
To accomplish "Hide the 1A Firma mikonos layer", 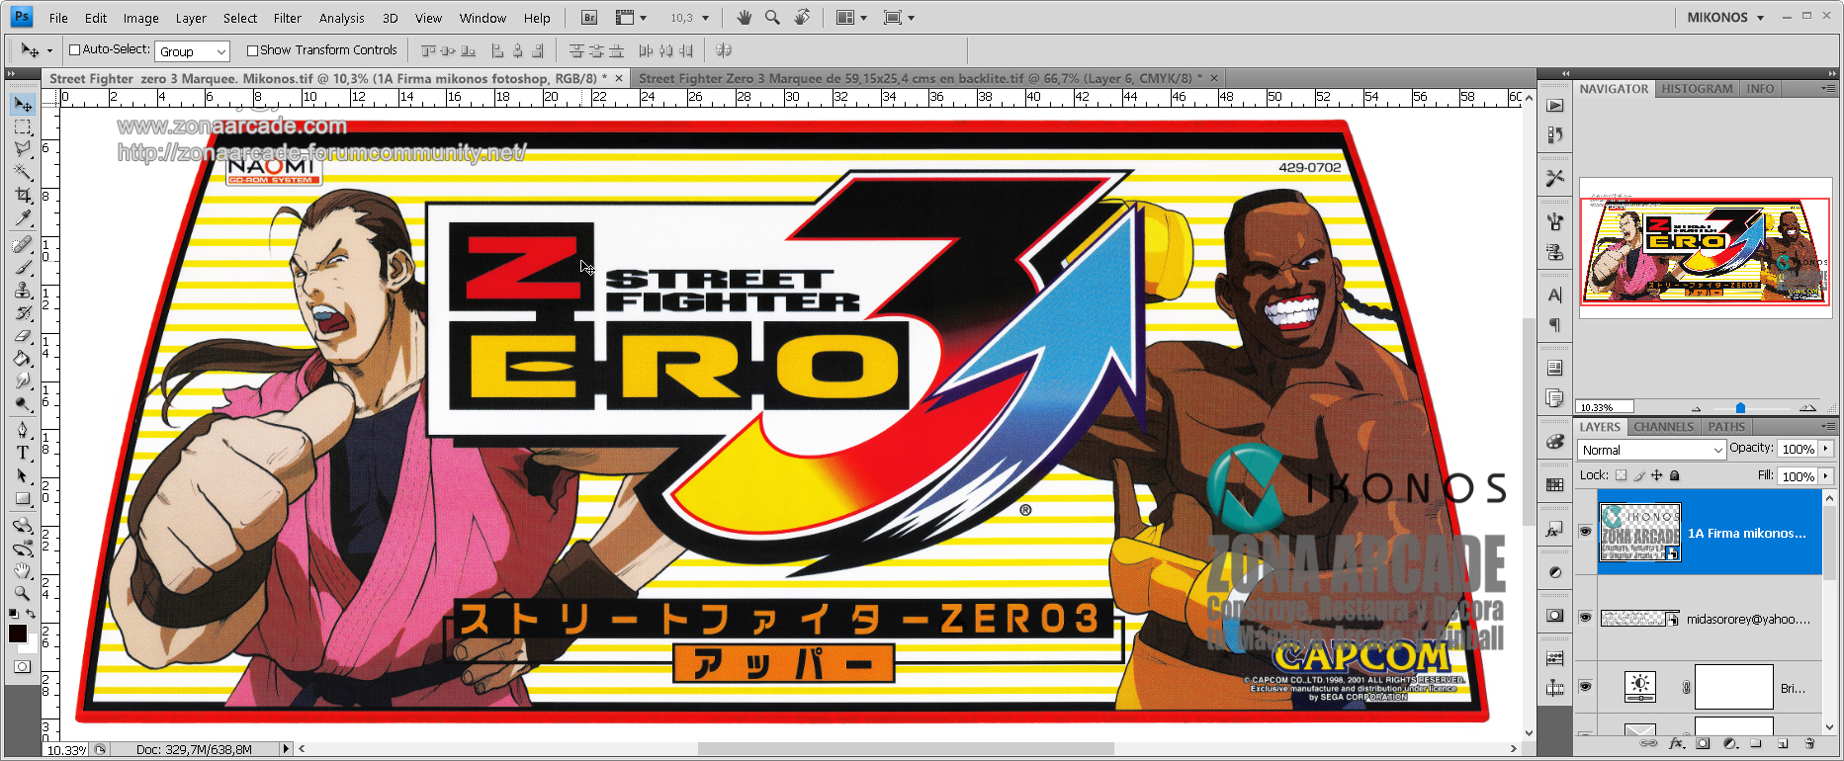I will click(1585, 532).
